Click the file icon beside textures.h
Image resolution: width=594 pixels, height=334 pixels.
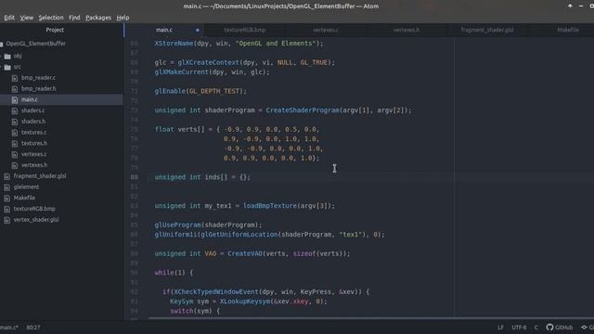[x=15, y=144]
